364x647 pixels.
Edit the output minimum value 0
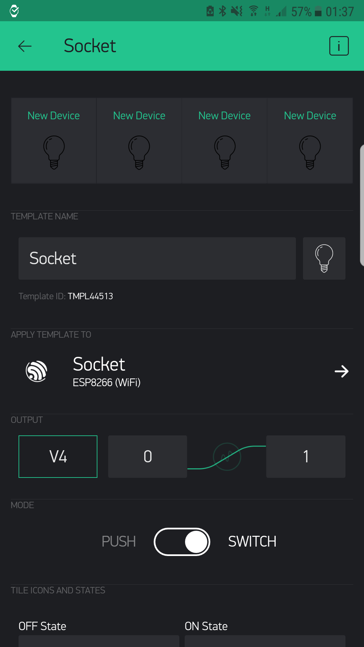(148, 457)
